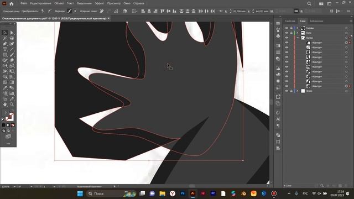Switch to the Свойства panel tab
The width and height of the screenshot is (354, 199).
(x=290, y=21)
